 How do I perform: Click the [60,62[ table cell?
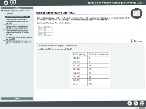coord(79,65)
